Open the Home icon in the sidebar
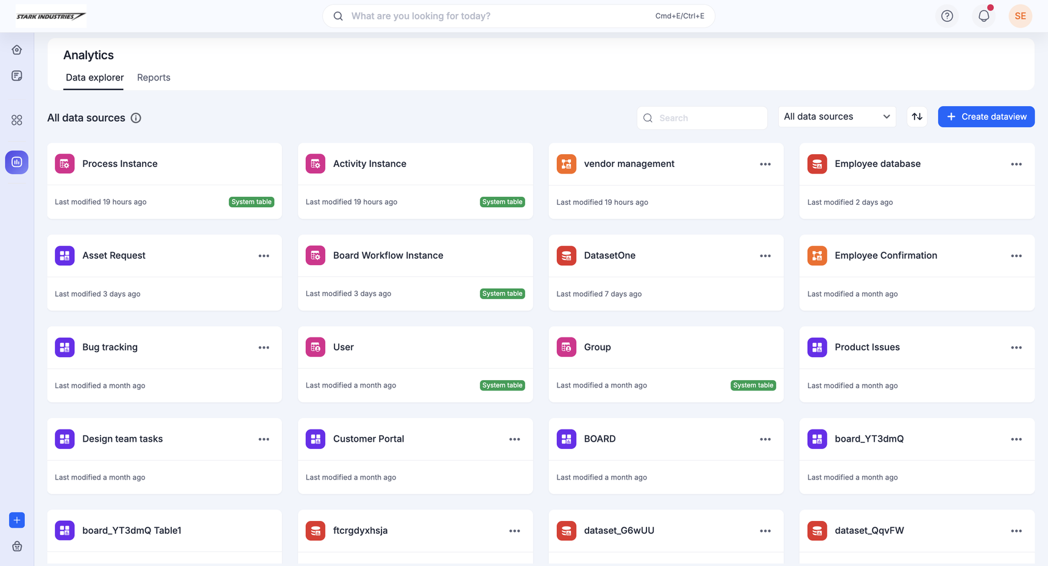This screenshot has width=1048, height=566. coord(17,50)
